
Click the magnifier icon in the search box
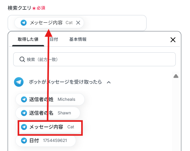pyautogui.click(x=22, y=60)
